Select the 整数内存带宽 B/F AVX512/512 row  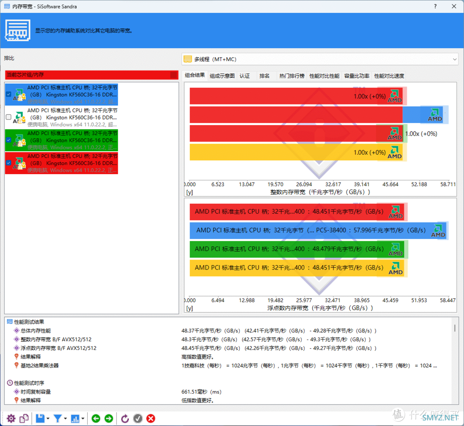coord(228,339)
